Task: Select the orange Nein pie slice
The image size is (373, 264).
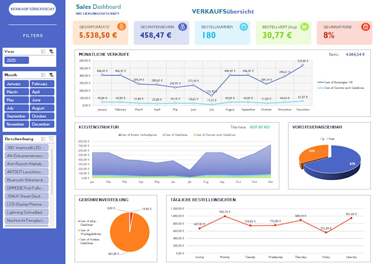Action: 314,153
